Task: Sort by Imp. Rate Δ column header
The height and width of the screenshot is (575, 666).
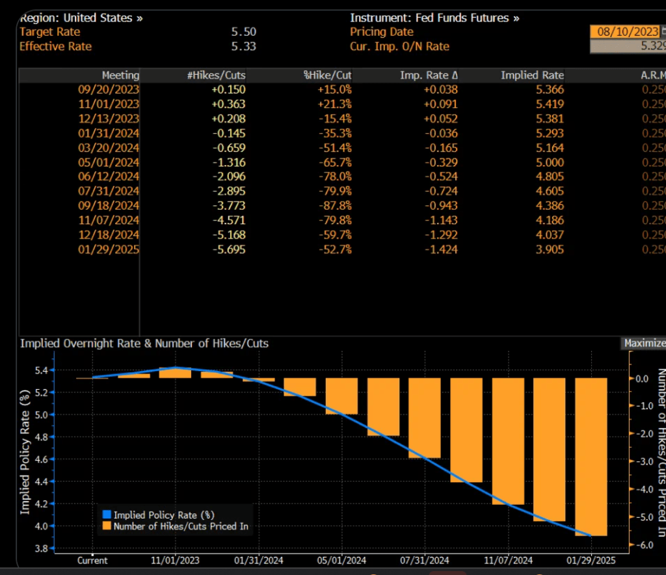Action: pos(429,75)
